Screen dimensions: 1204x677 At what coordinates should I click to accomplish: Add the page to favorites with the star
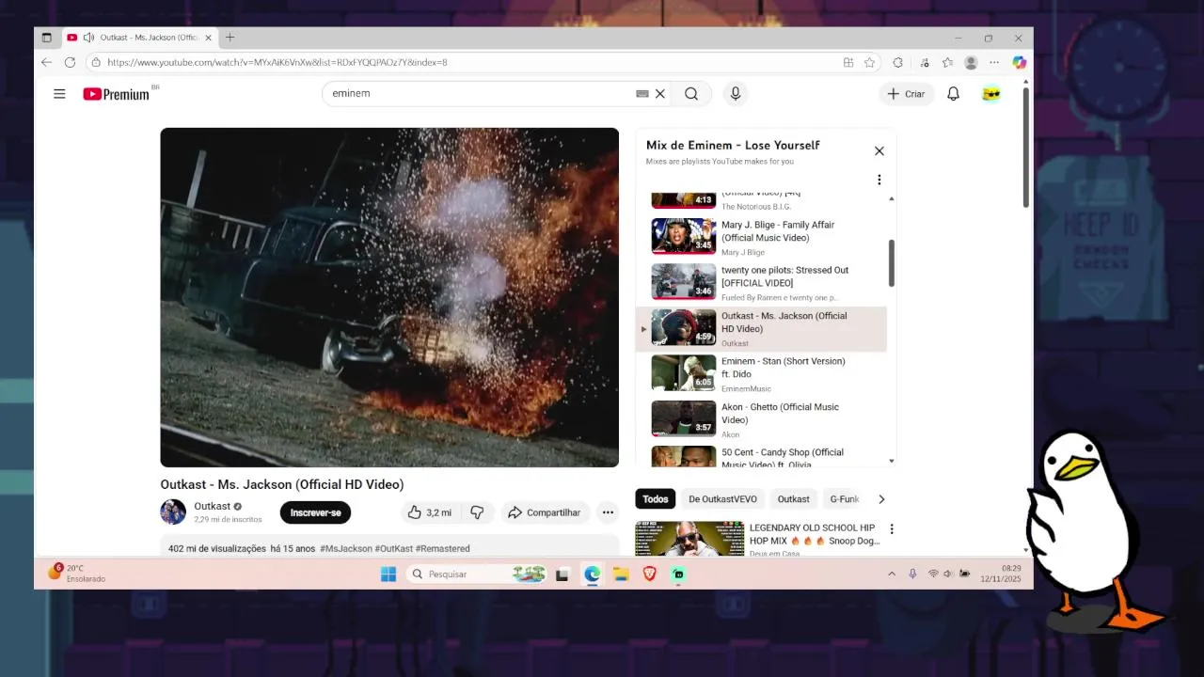click(x=870, y=62)
